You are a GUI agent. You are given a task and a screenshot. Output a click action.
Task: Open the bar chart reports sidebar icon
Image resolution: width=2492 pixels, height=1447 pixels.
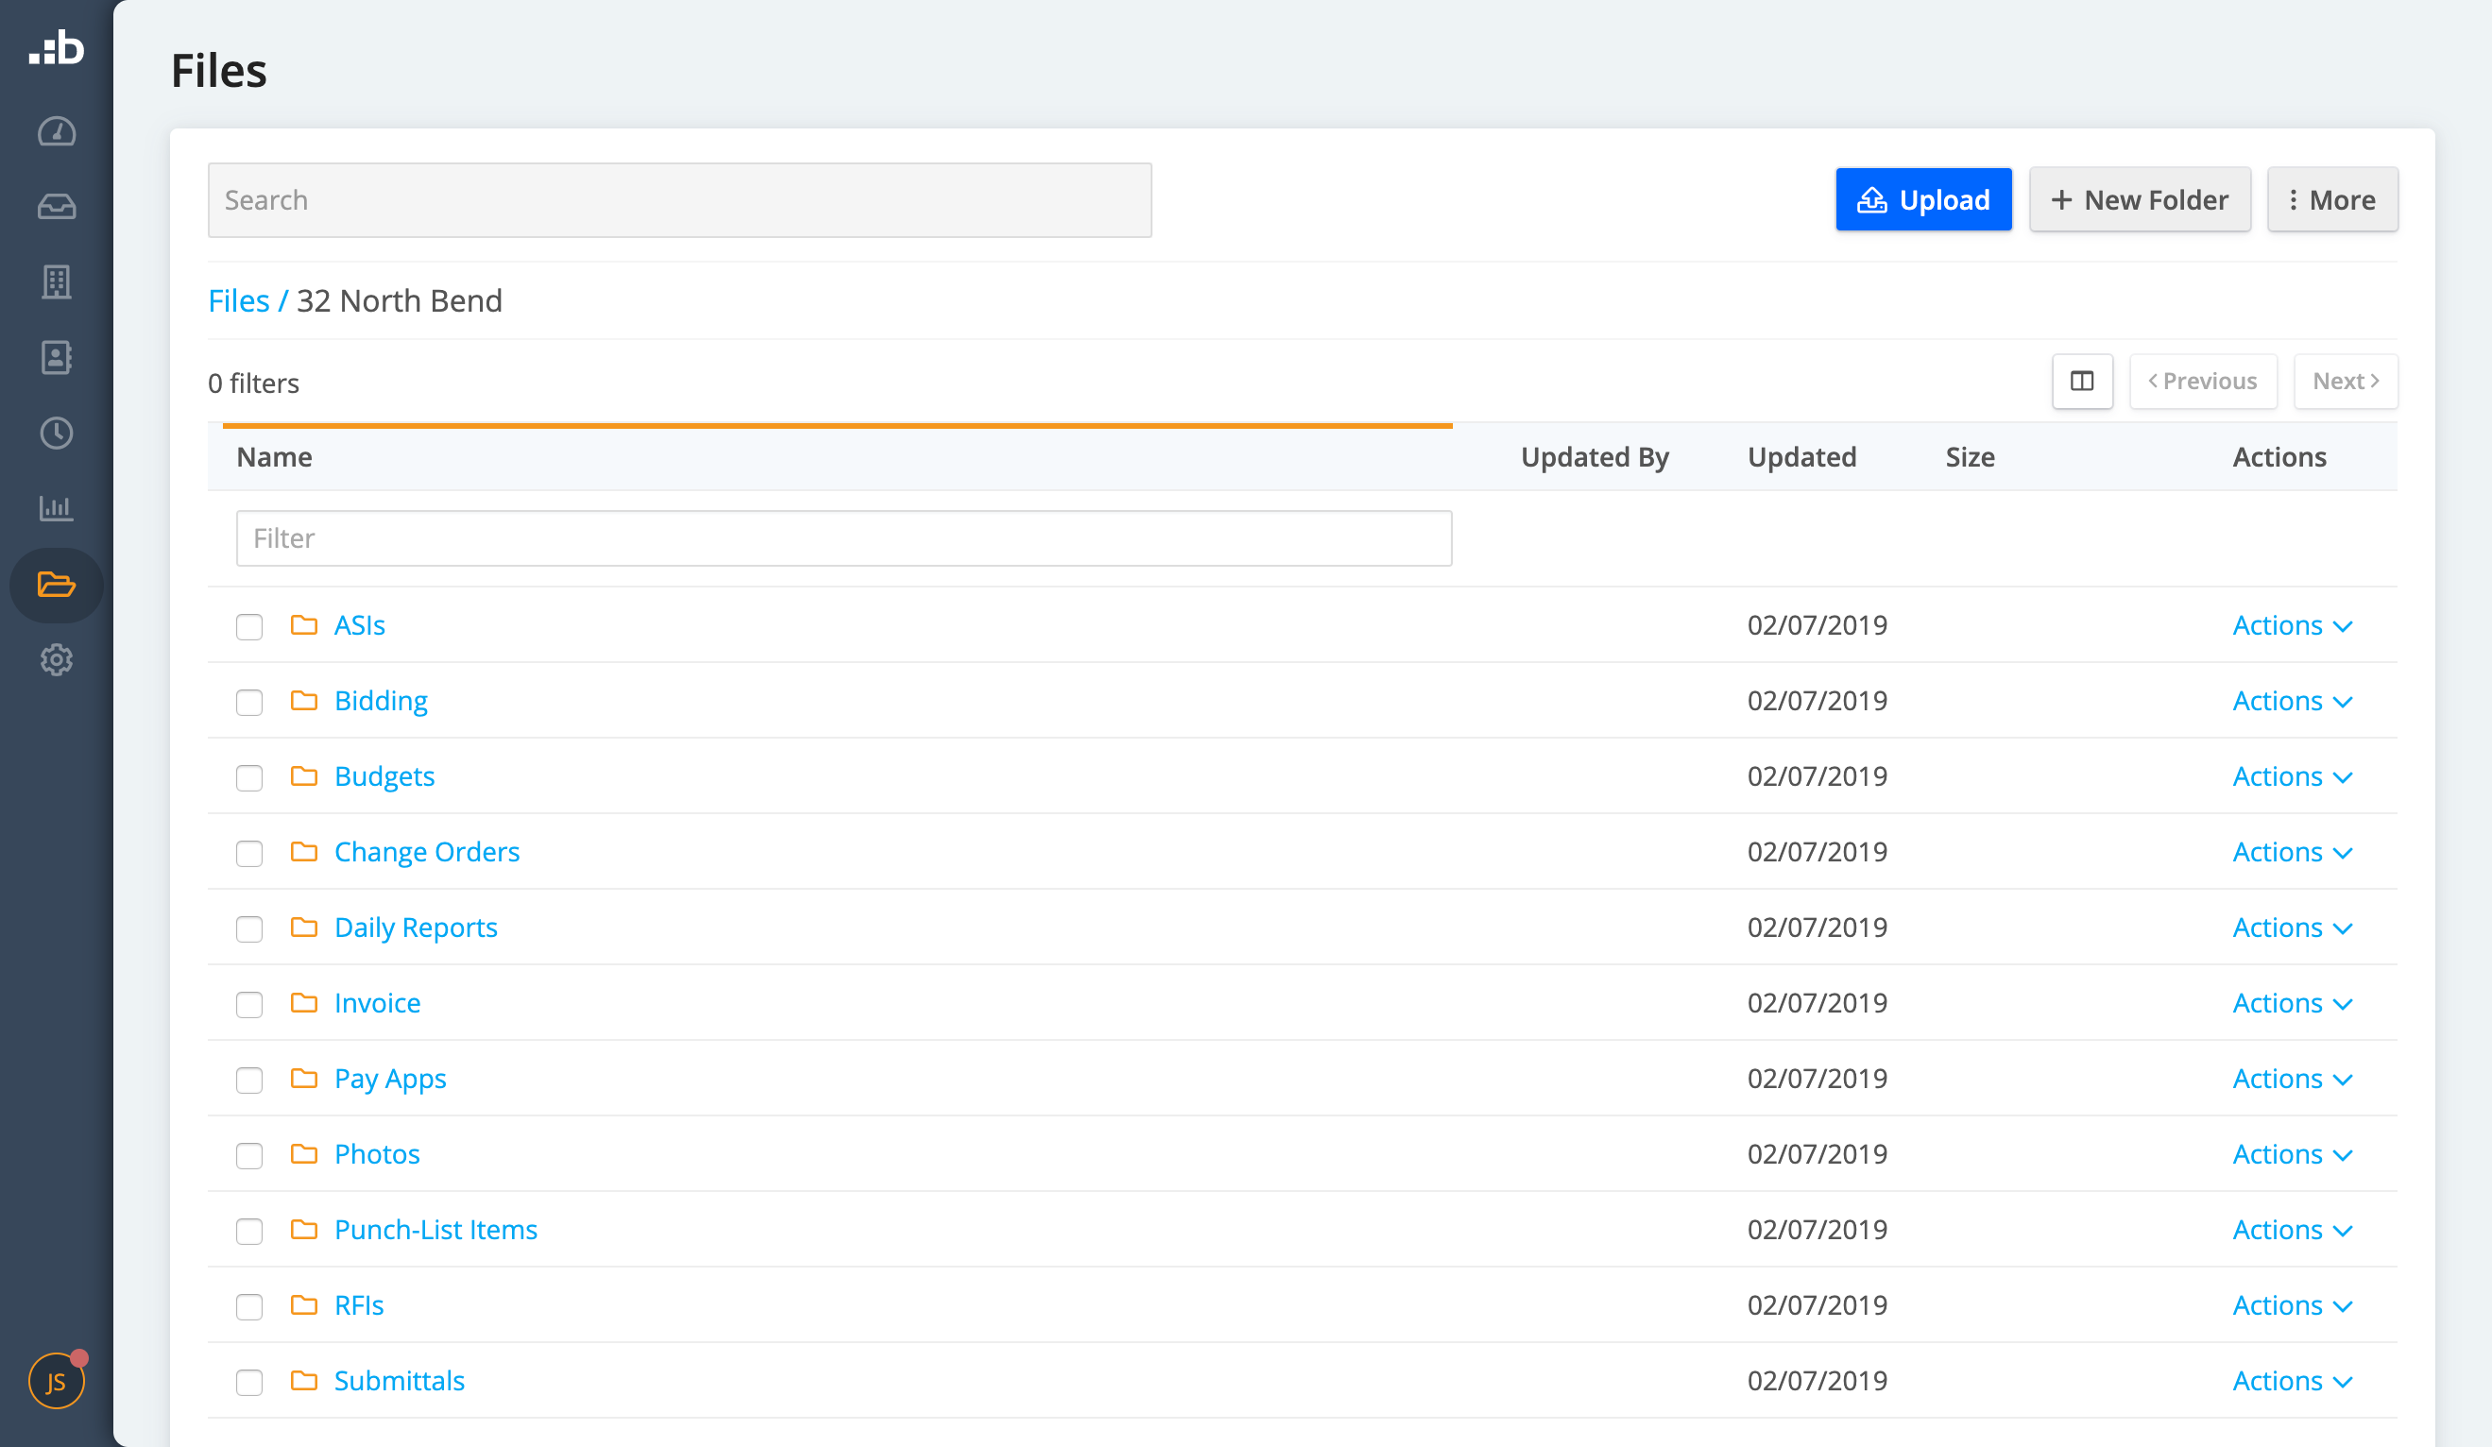click(x=57, y=508)
